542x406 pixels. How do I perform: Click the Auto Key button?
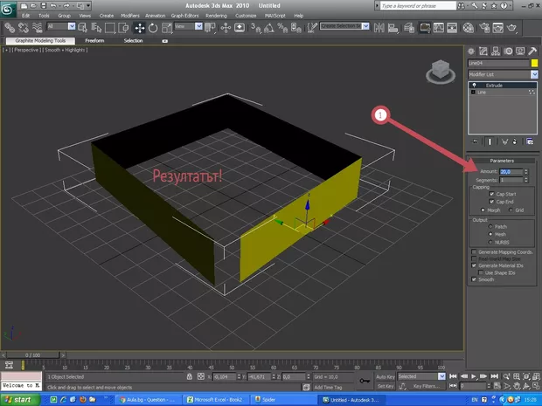coord(385,376)
